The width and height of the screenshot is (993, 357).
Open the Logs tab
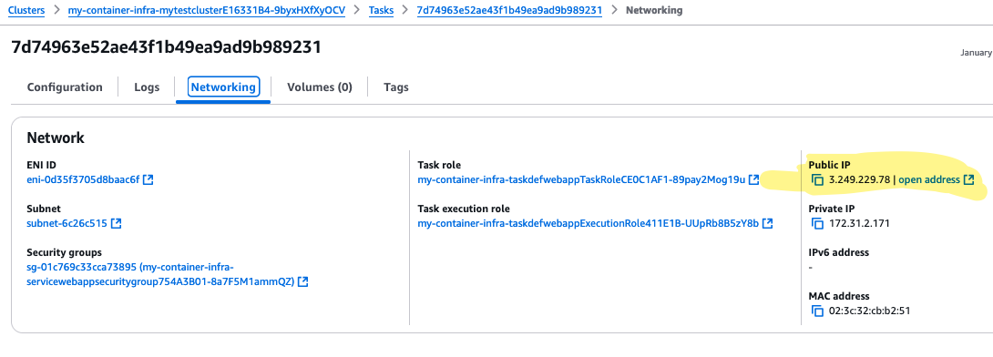point(147,87)
